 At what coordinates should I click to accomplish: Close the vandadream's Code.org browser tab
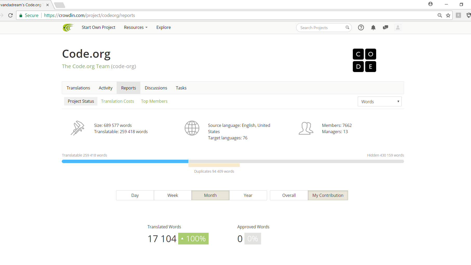(x=48, y=5)
